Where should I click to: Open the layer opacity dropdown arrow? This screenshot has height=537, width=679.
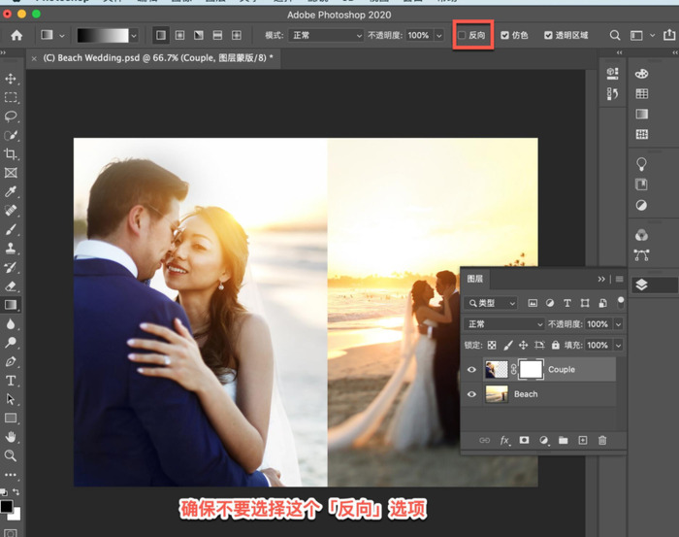click(619, 324)
